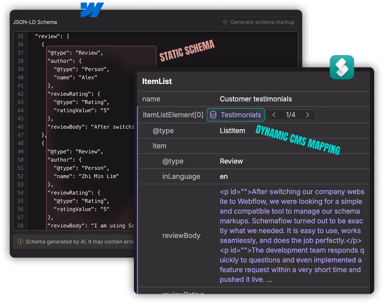Click code line with "name": "Zhi Min Lim"
The image size is (384, 304).
(86, 176)
